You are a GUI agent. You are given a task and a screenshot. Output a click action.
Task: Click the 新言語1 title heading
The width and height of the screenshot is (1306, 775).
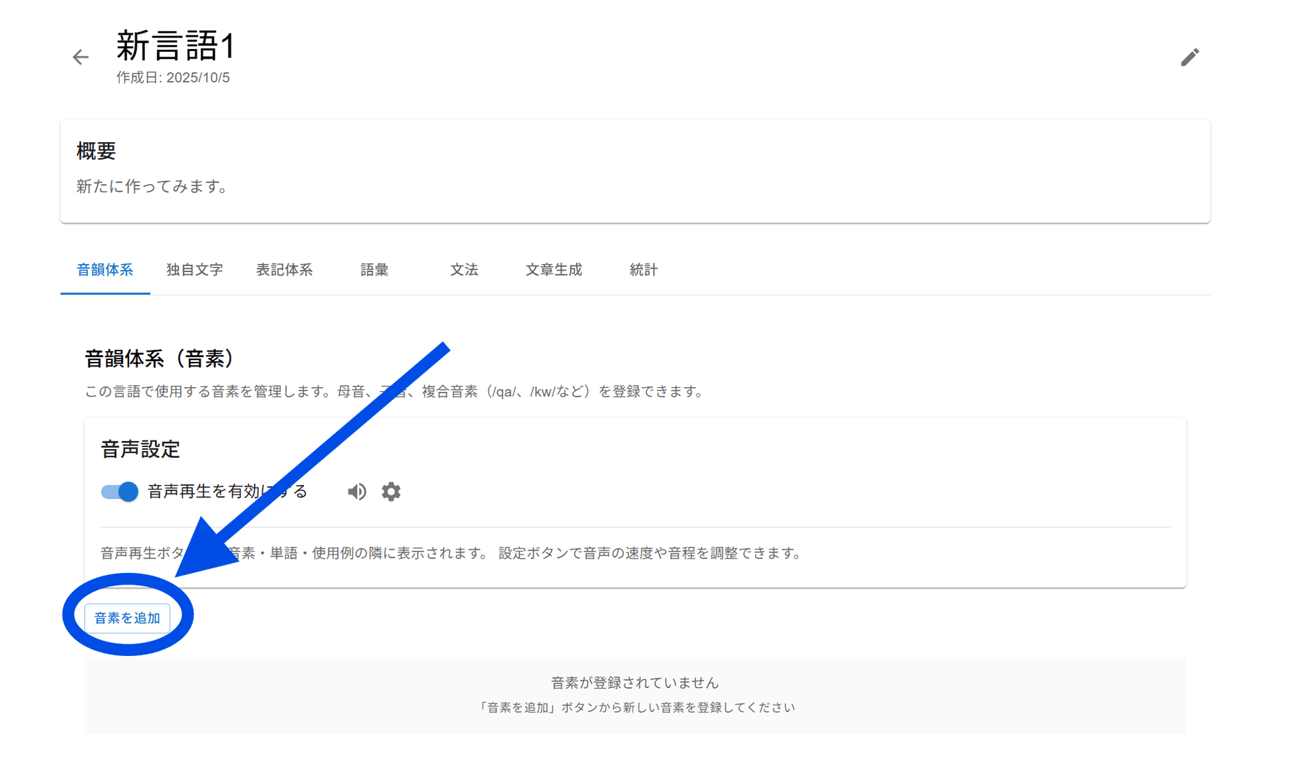pos(175,46)
